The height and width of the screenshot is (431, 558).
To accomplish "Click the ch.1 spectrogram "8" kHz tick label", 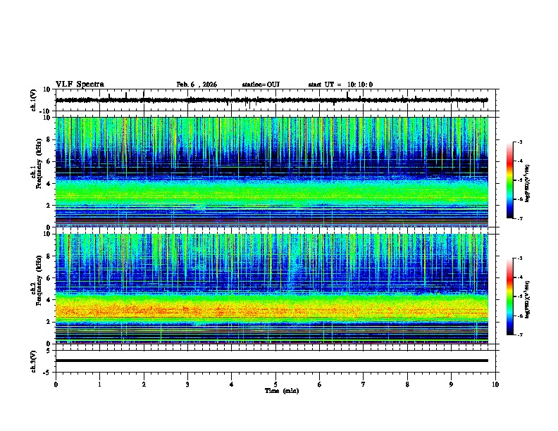I will click(49, 139).
